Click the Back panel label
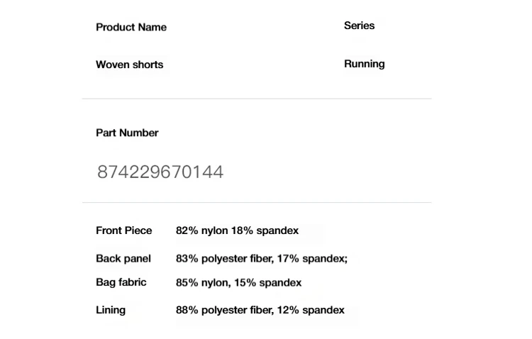Screen dimensions: 532x339 coord(123,259)
